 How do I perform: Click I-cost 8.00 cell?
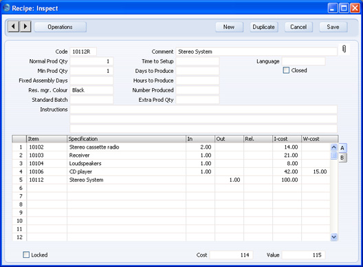287,163
